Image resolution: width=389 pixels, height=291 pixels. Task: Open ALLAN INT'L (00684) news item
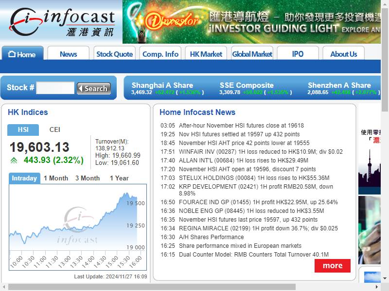point(244,161)
